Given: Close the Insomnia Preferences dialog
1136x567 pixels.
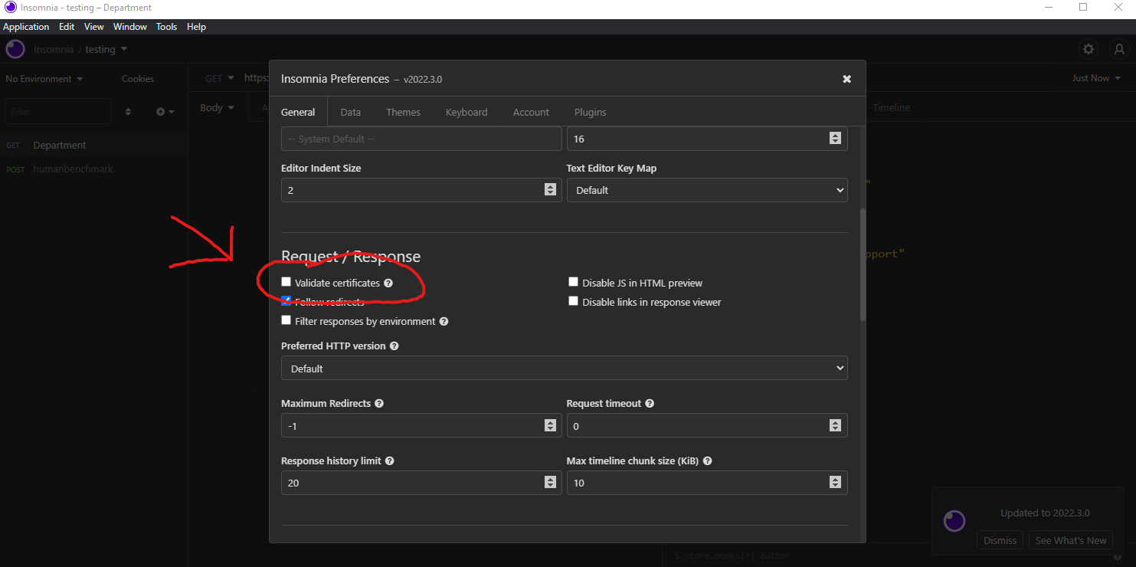Looking at the screenshot, I should (846, 79).
